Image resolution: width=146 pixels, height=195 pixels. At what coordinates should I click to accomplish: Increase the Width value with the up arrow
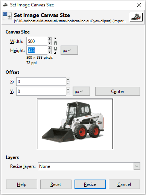coord(50,39)
